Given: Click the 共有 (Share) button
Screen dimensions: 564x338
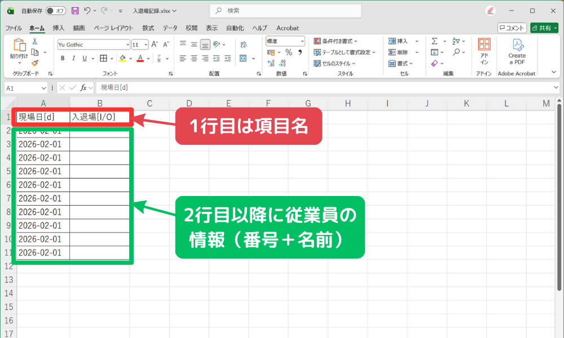Looking at the screenshot, I should click(x=544, y=27).
